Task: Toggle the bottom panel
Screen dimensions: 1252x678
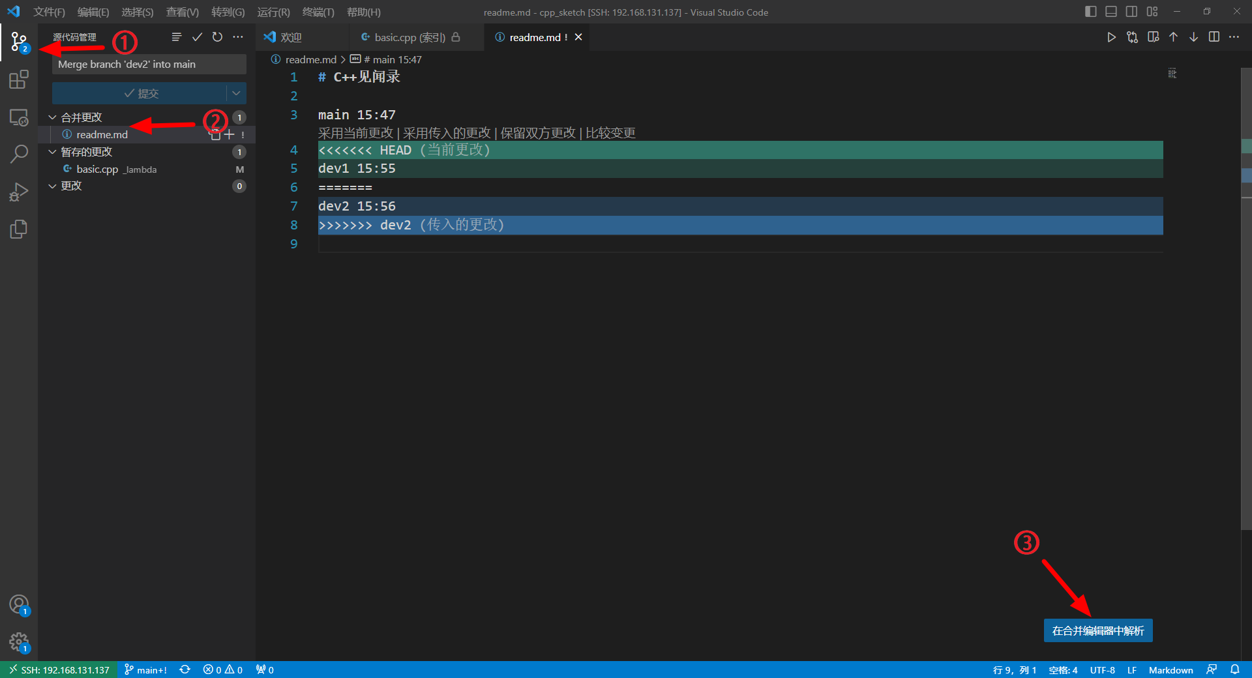Action: click(x=1111, y=12)
